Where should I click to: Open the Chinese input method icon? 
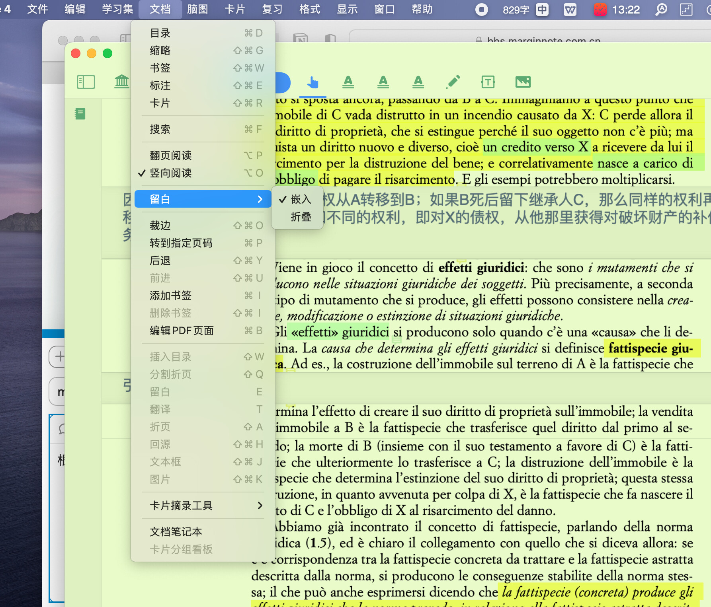pyautogui.click(x=542, y=10)
